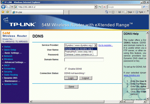The width and height of the screenshot is (150, 104).
Task: Expand the DHCP menu section
Action: click(7, 65)
